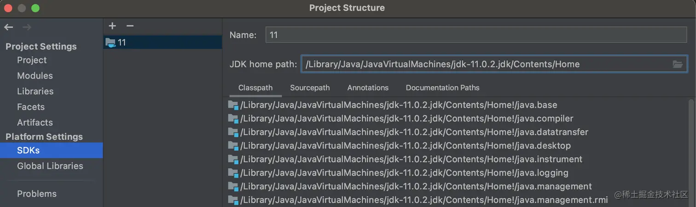Click the back navigation arrow

[9, 27]
